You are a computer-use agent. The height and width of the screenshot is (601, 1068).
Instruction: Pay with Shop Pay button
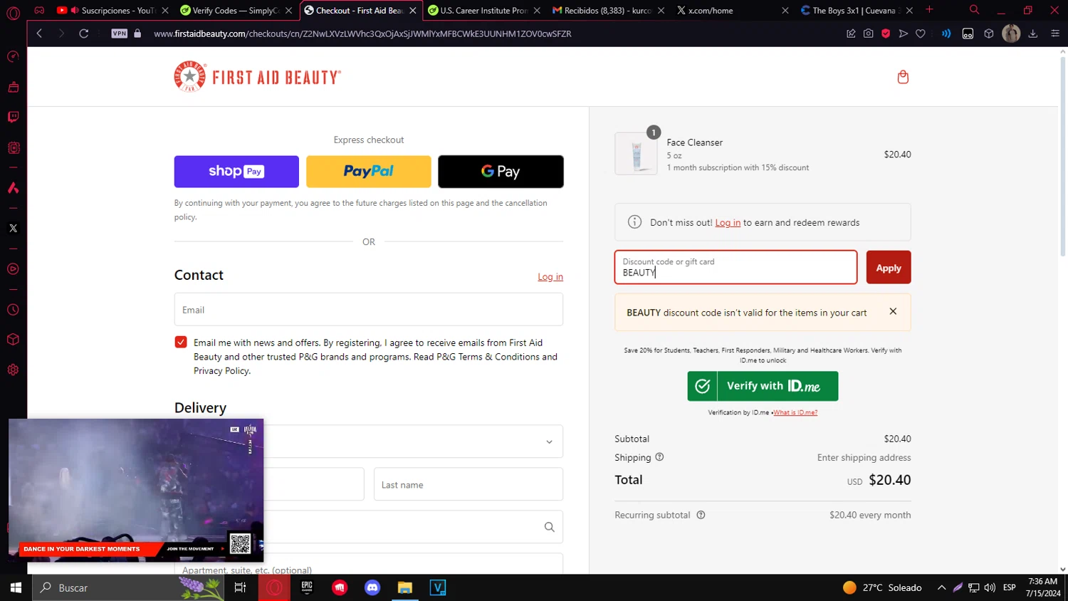click(x=236, y=172)
